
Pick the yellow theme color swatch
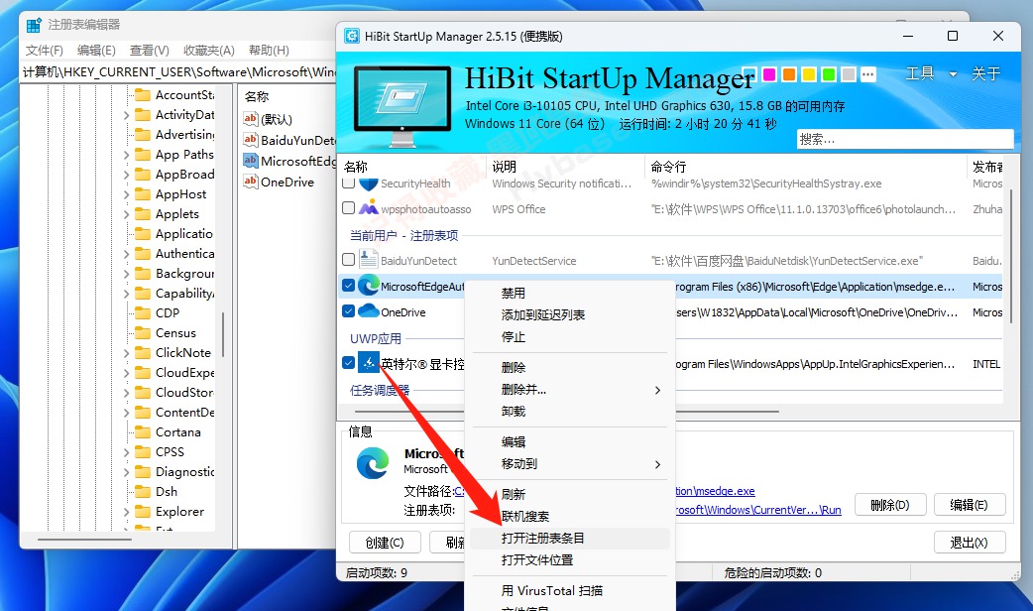(808, 73)
